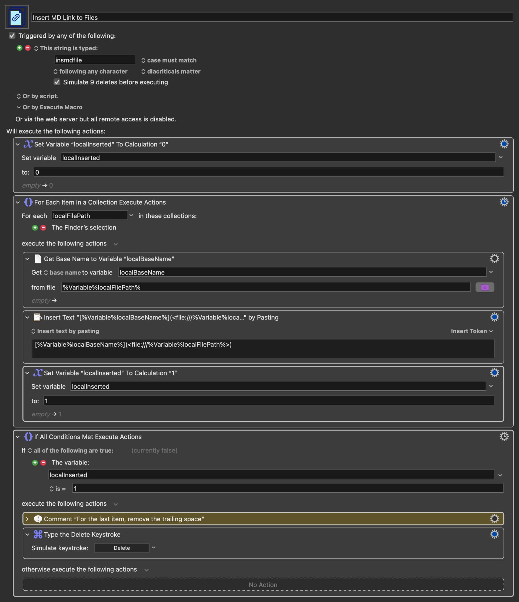Add a collection to the For Each loop

pyautogui.click(x=35, y=227)
